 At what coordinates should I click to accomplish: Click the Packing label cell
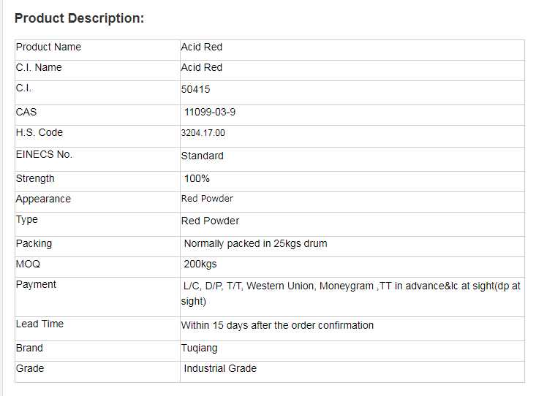tap(34, 243)
